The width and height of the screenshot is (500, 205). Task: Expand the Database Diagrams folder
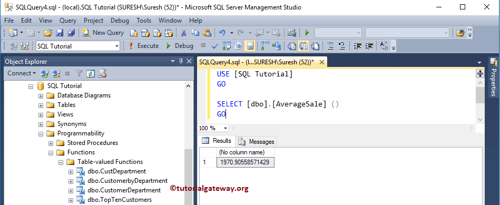coord(41,95)
